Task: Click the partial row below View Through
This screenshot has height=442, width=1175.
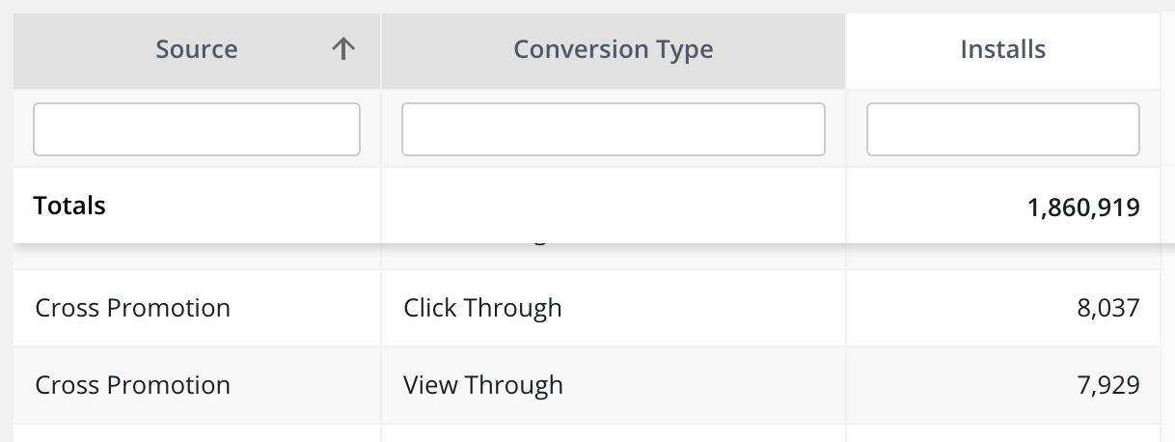Action: [613, 433]
